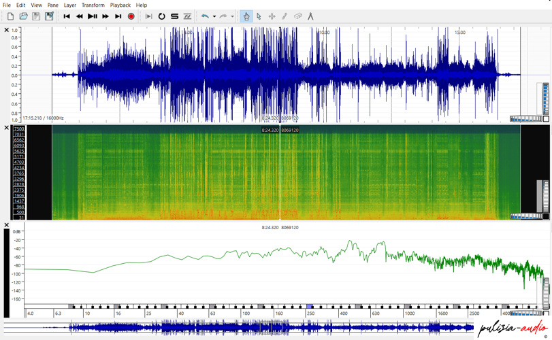Click the Fast Forward button
This screenshot has height=340, width=552.
[105, 16]
